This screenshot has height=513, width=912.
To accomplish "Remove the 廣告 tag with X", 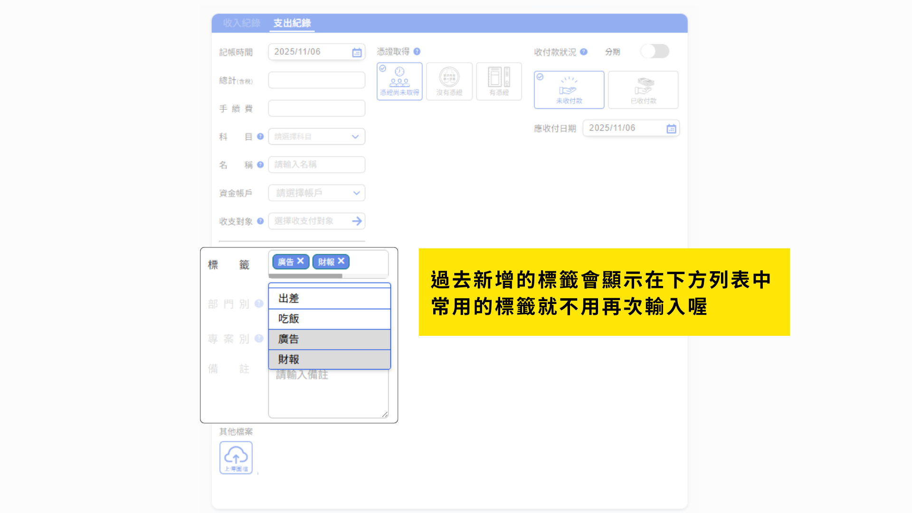I will pyautogui.click(x=300, y=261).
